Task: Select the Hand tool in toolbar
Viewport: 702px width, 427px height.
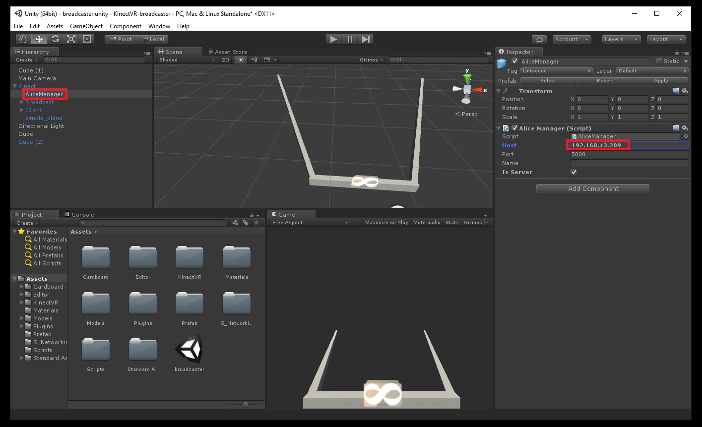Action: pos(23,39)
